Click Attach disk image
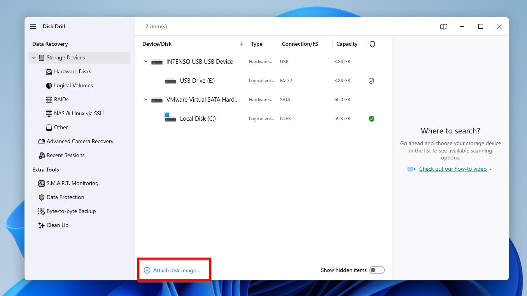527x296 pixels. (173, 270)
